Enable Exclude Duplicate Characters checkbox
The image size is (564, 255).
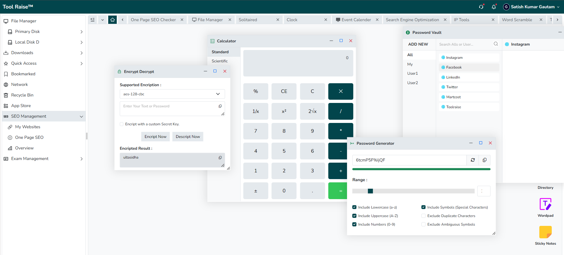tap(423, 216)
